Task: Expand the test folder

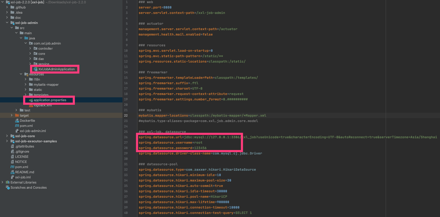Action: click(x=16, y=110)
